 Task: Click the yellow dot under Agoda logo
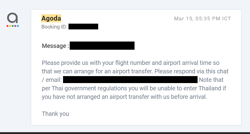pos(10,26)
